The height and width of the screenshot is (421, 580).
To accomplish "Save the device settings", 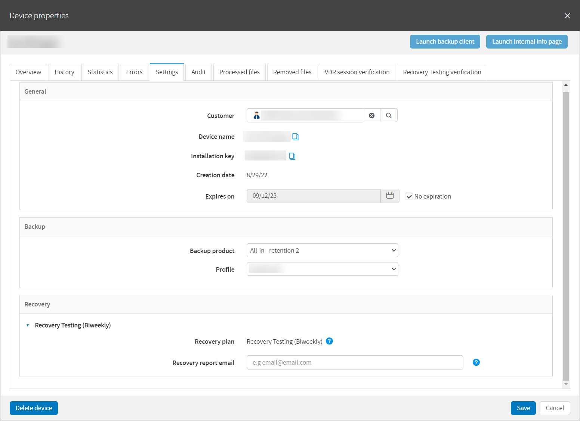I will (x=523, y=408).
